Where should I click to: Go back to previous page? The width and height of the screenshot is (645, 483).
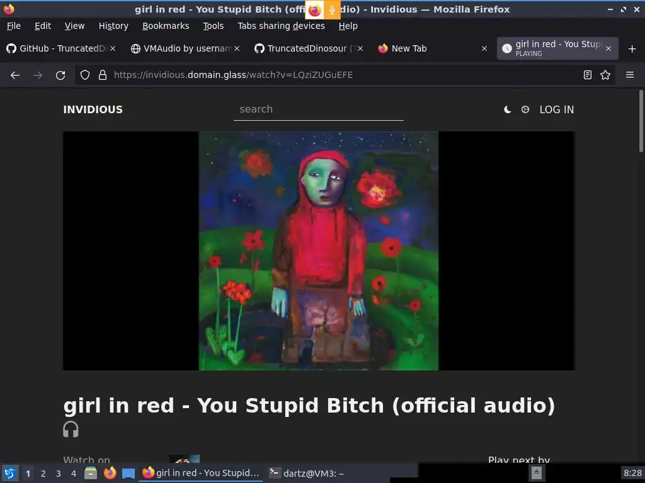pyautogui.click(x=15, y=75)
